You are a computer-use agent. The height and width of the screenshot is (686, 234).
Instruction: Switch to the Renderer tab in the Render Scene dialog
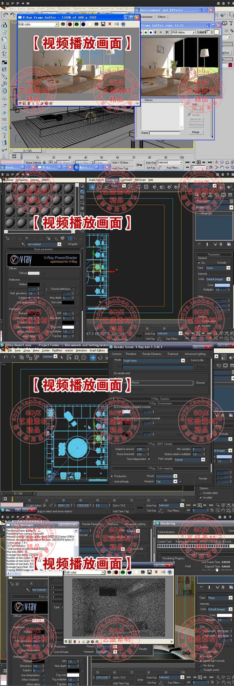point(131,354)
